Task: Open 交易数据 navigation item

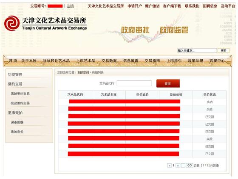Action: [109, 61]
